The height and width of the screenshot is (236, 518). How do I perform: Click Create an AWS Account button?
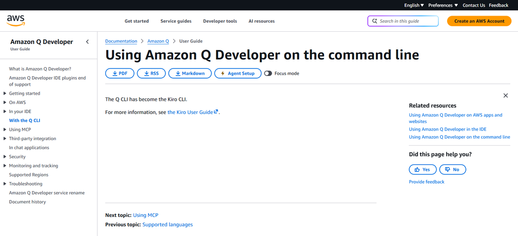click(x=479, y=21)
